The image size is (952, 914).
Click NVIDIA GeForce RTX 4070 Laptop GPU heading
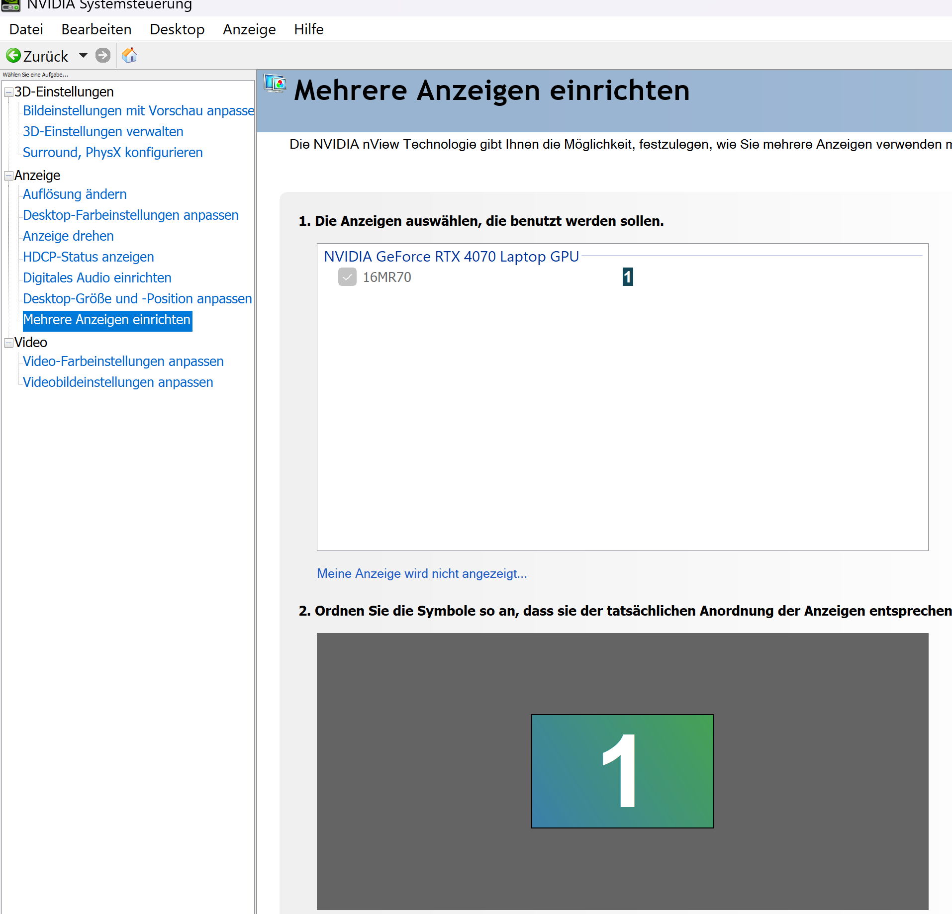(x=451, y=257)
